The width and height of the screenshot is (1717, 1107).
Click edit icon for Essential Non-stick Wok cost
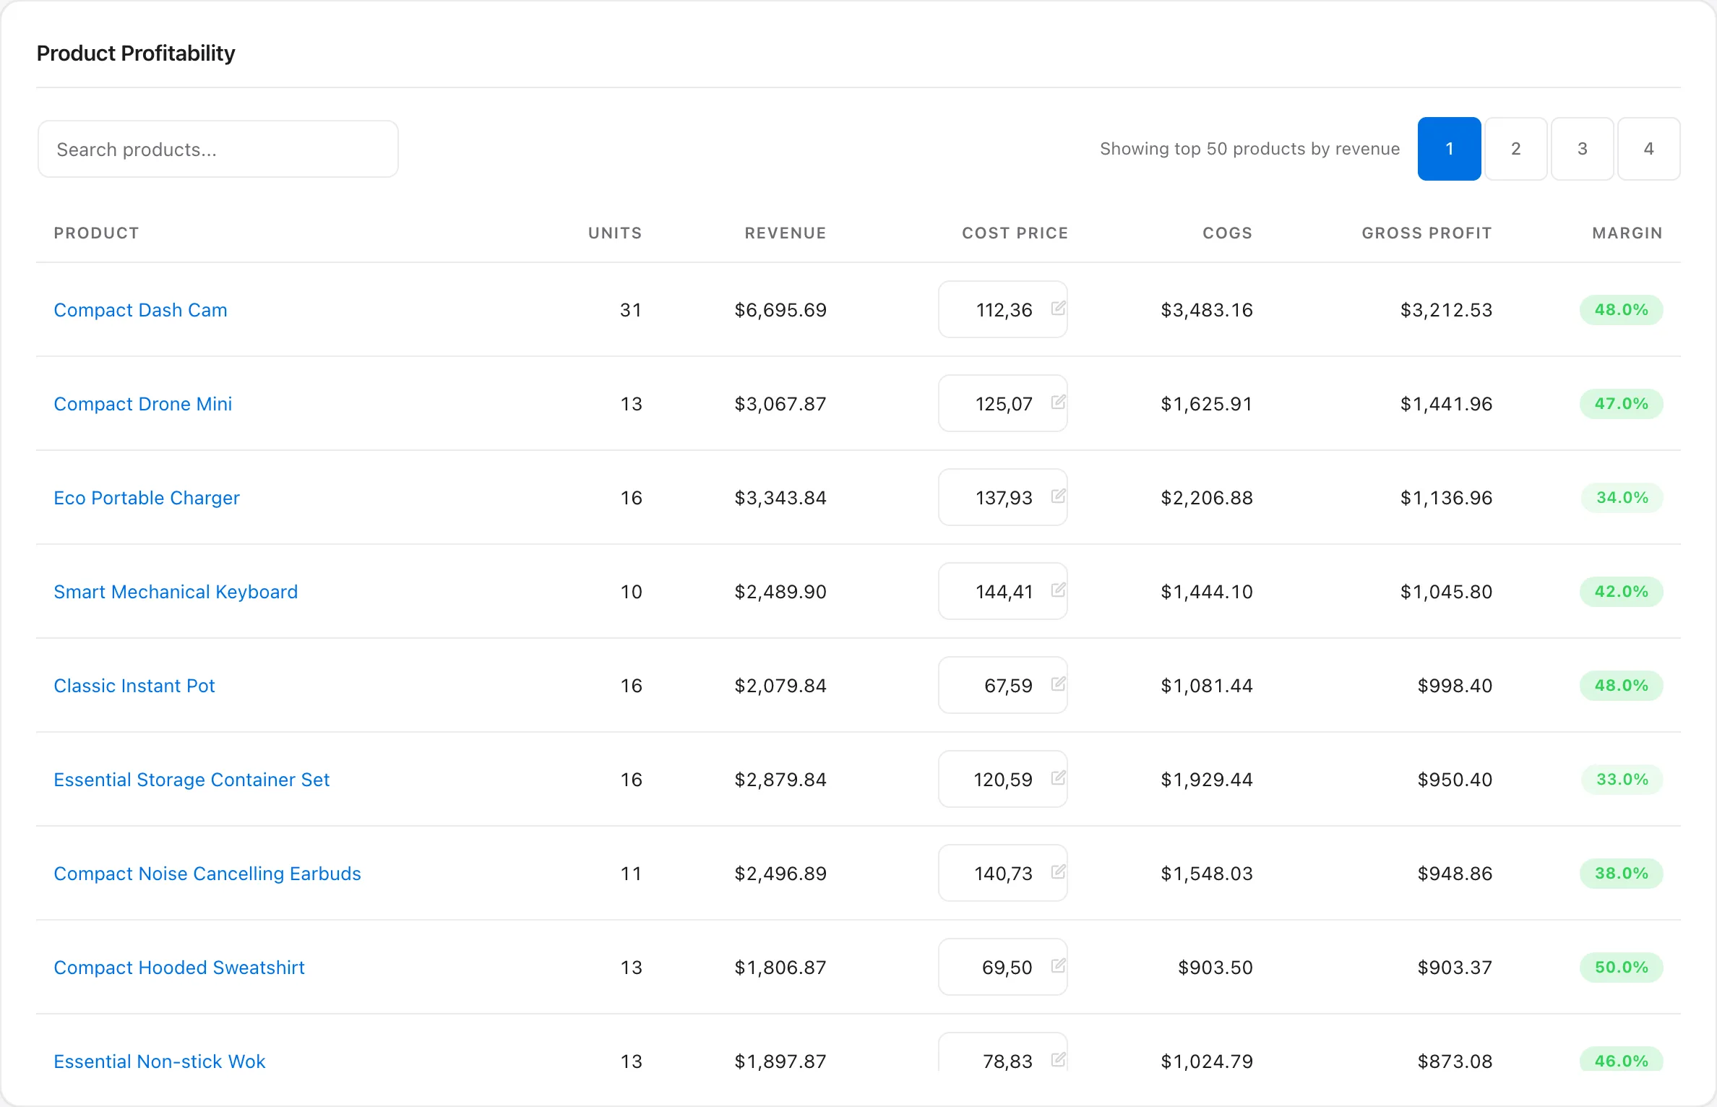pyautogui.click(x=1058, y=1060)
